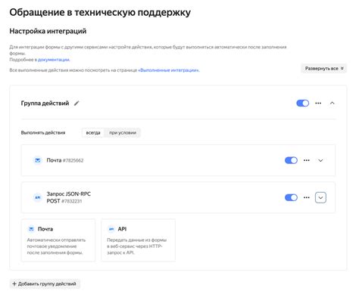Click the Развернуть все button

click(x=323, y=68)
